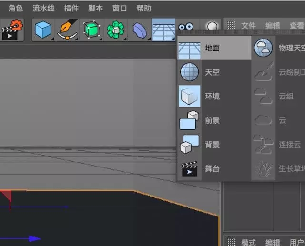The image size is (305, 246).
Task: Click the render settings clapperboard gear icon
Action: [x=12, y=30]
